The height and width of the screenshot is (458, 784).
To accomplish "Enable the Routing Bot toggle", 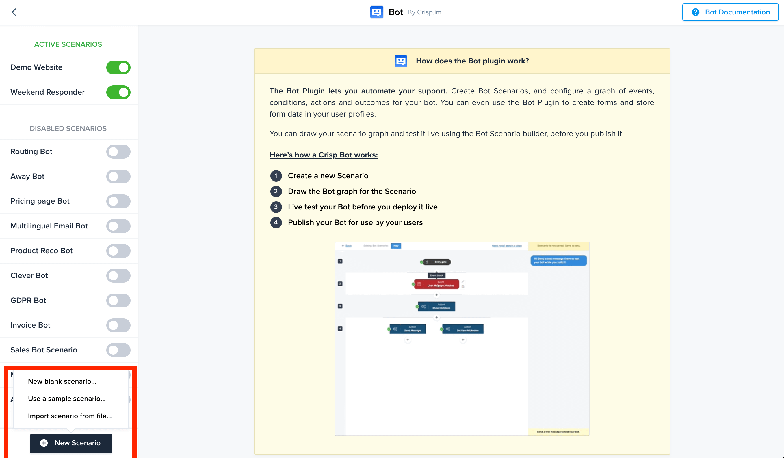I will (x=118, y=152).
